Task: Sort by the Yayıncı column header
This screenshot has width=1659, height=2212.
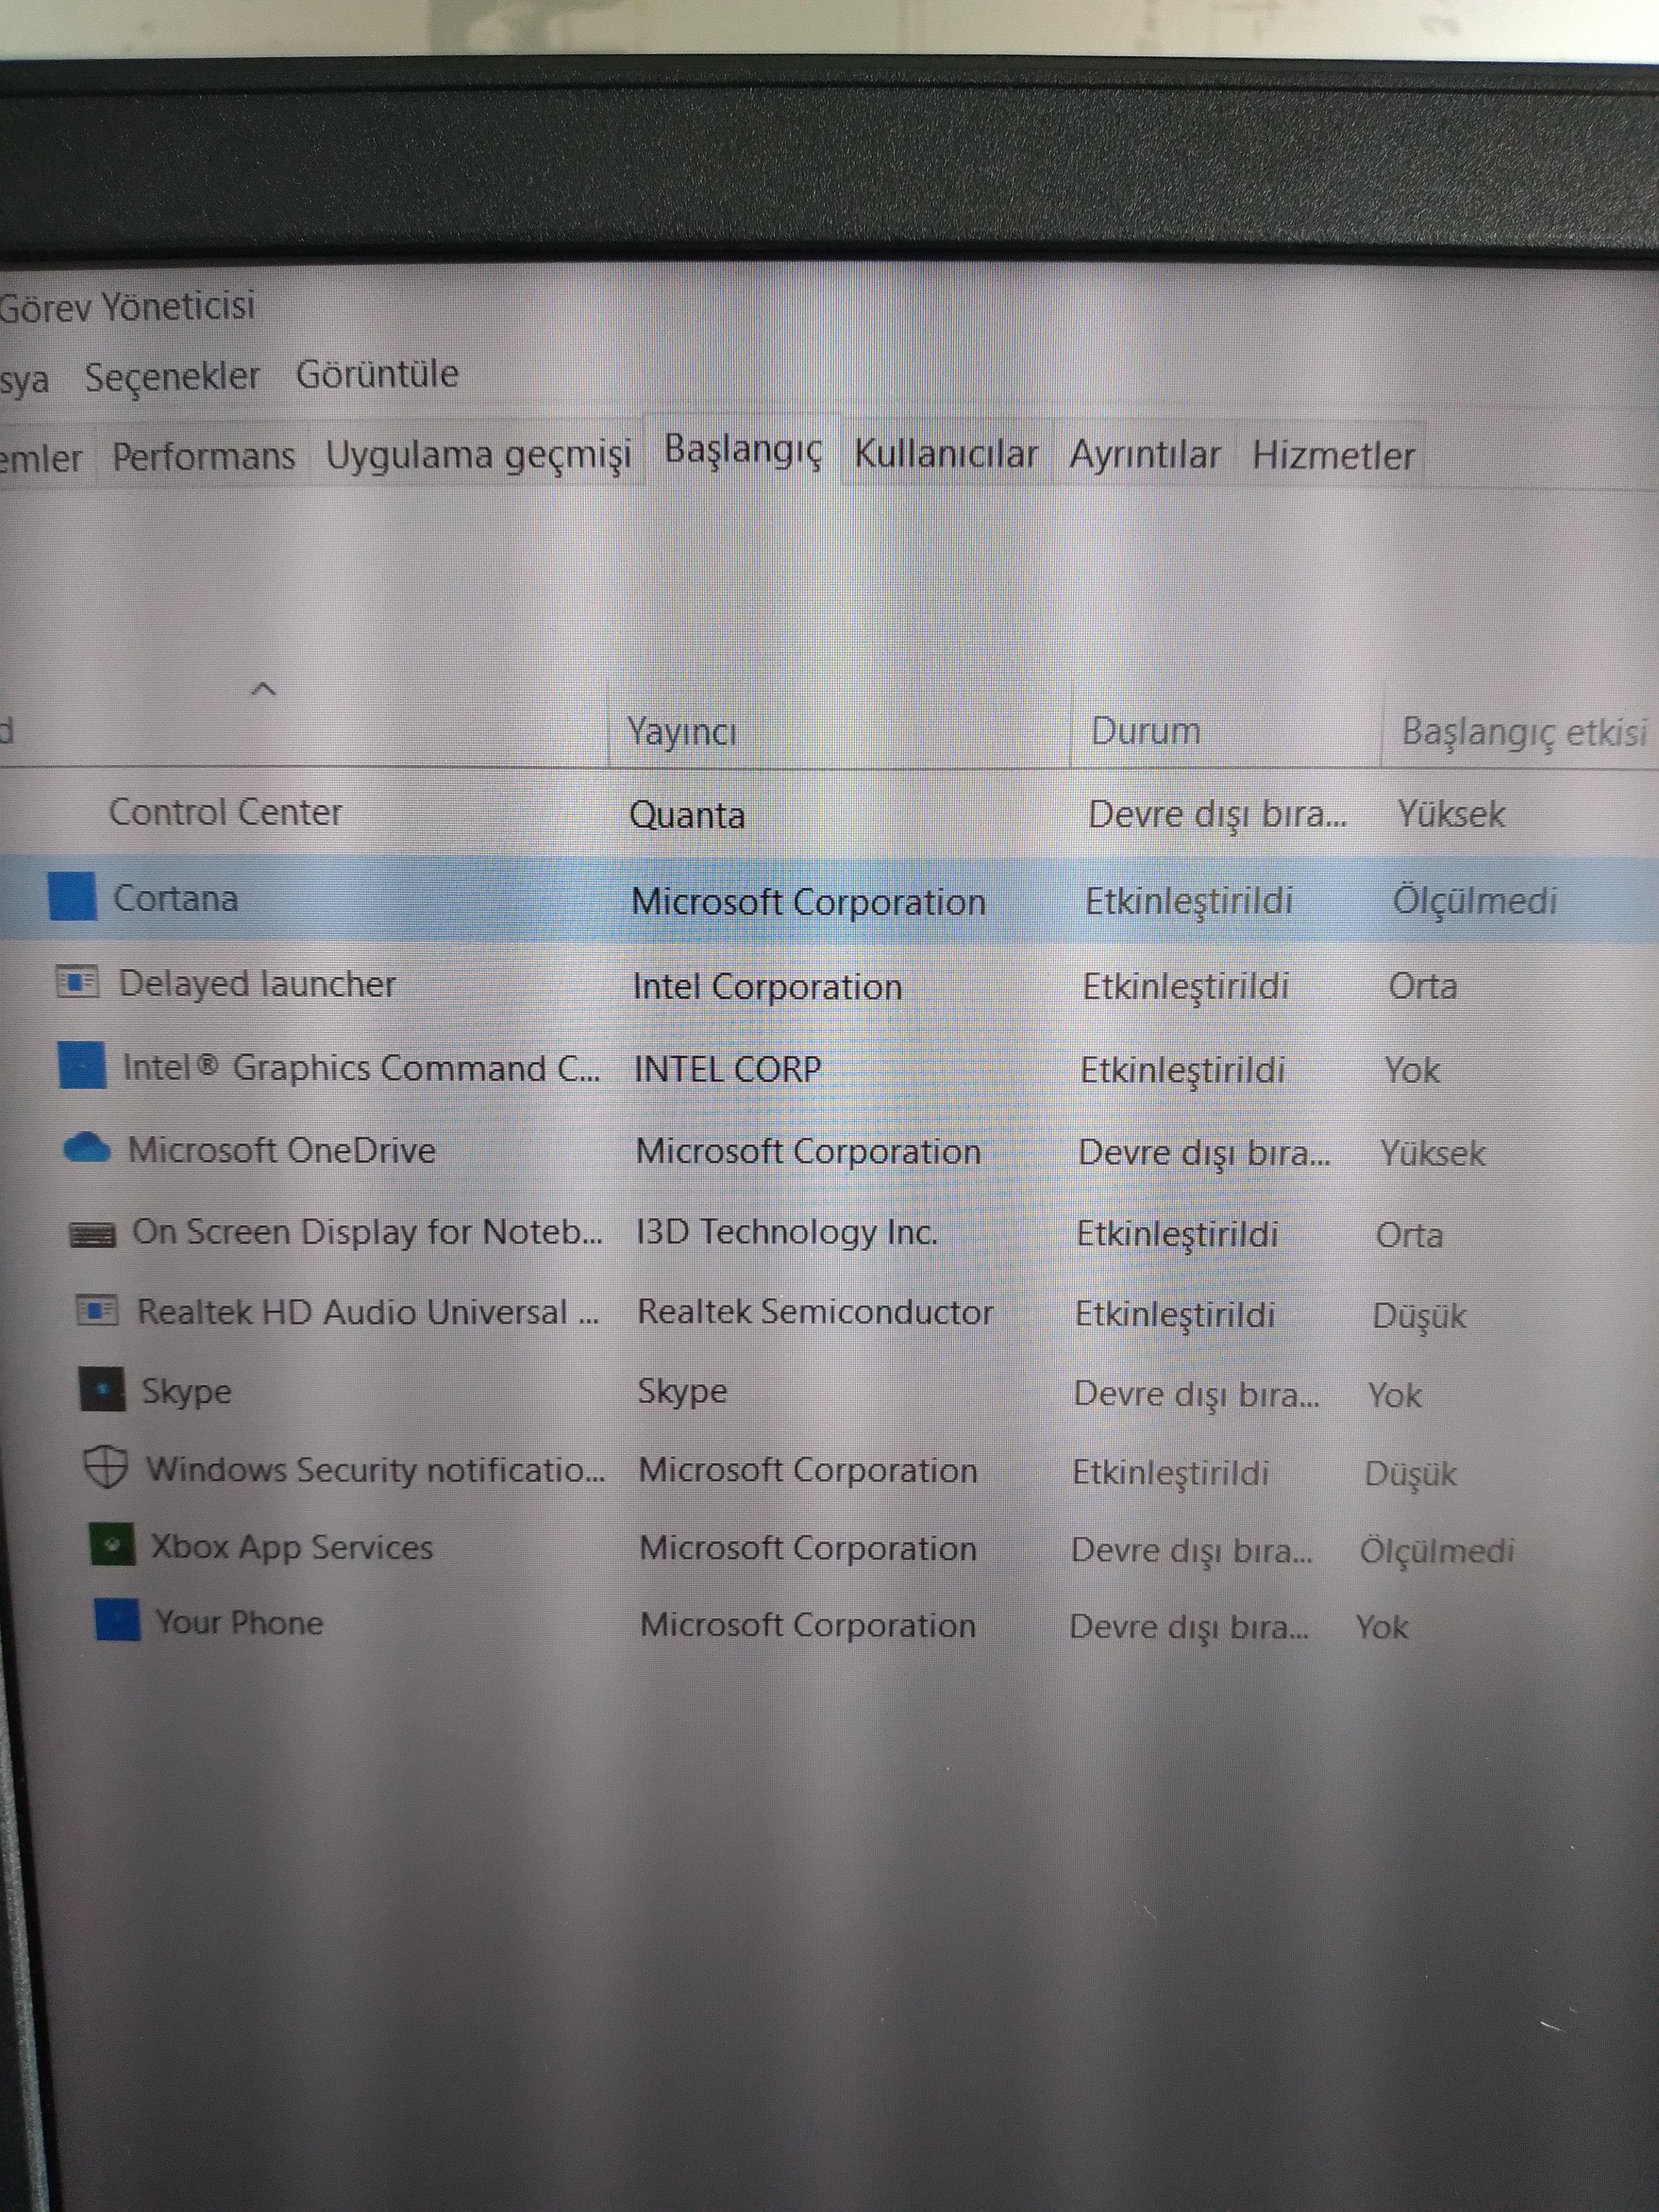Action: (682, 732)
